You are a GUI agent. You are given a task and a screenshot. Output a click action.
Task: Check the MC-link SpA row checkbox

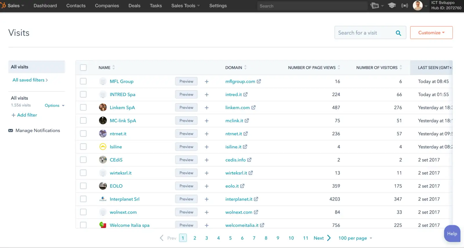click(x=83, y=121)
